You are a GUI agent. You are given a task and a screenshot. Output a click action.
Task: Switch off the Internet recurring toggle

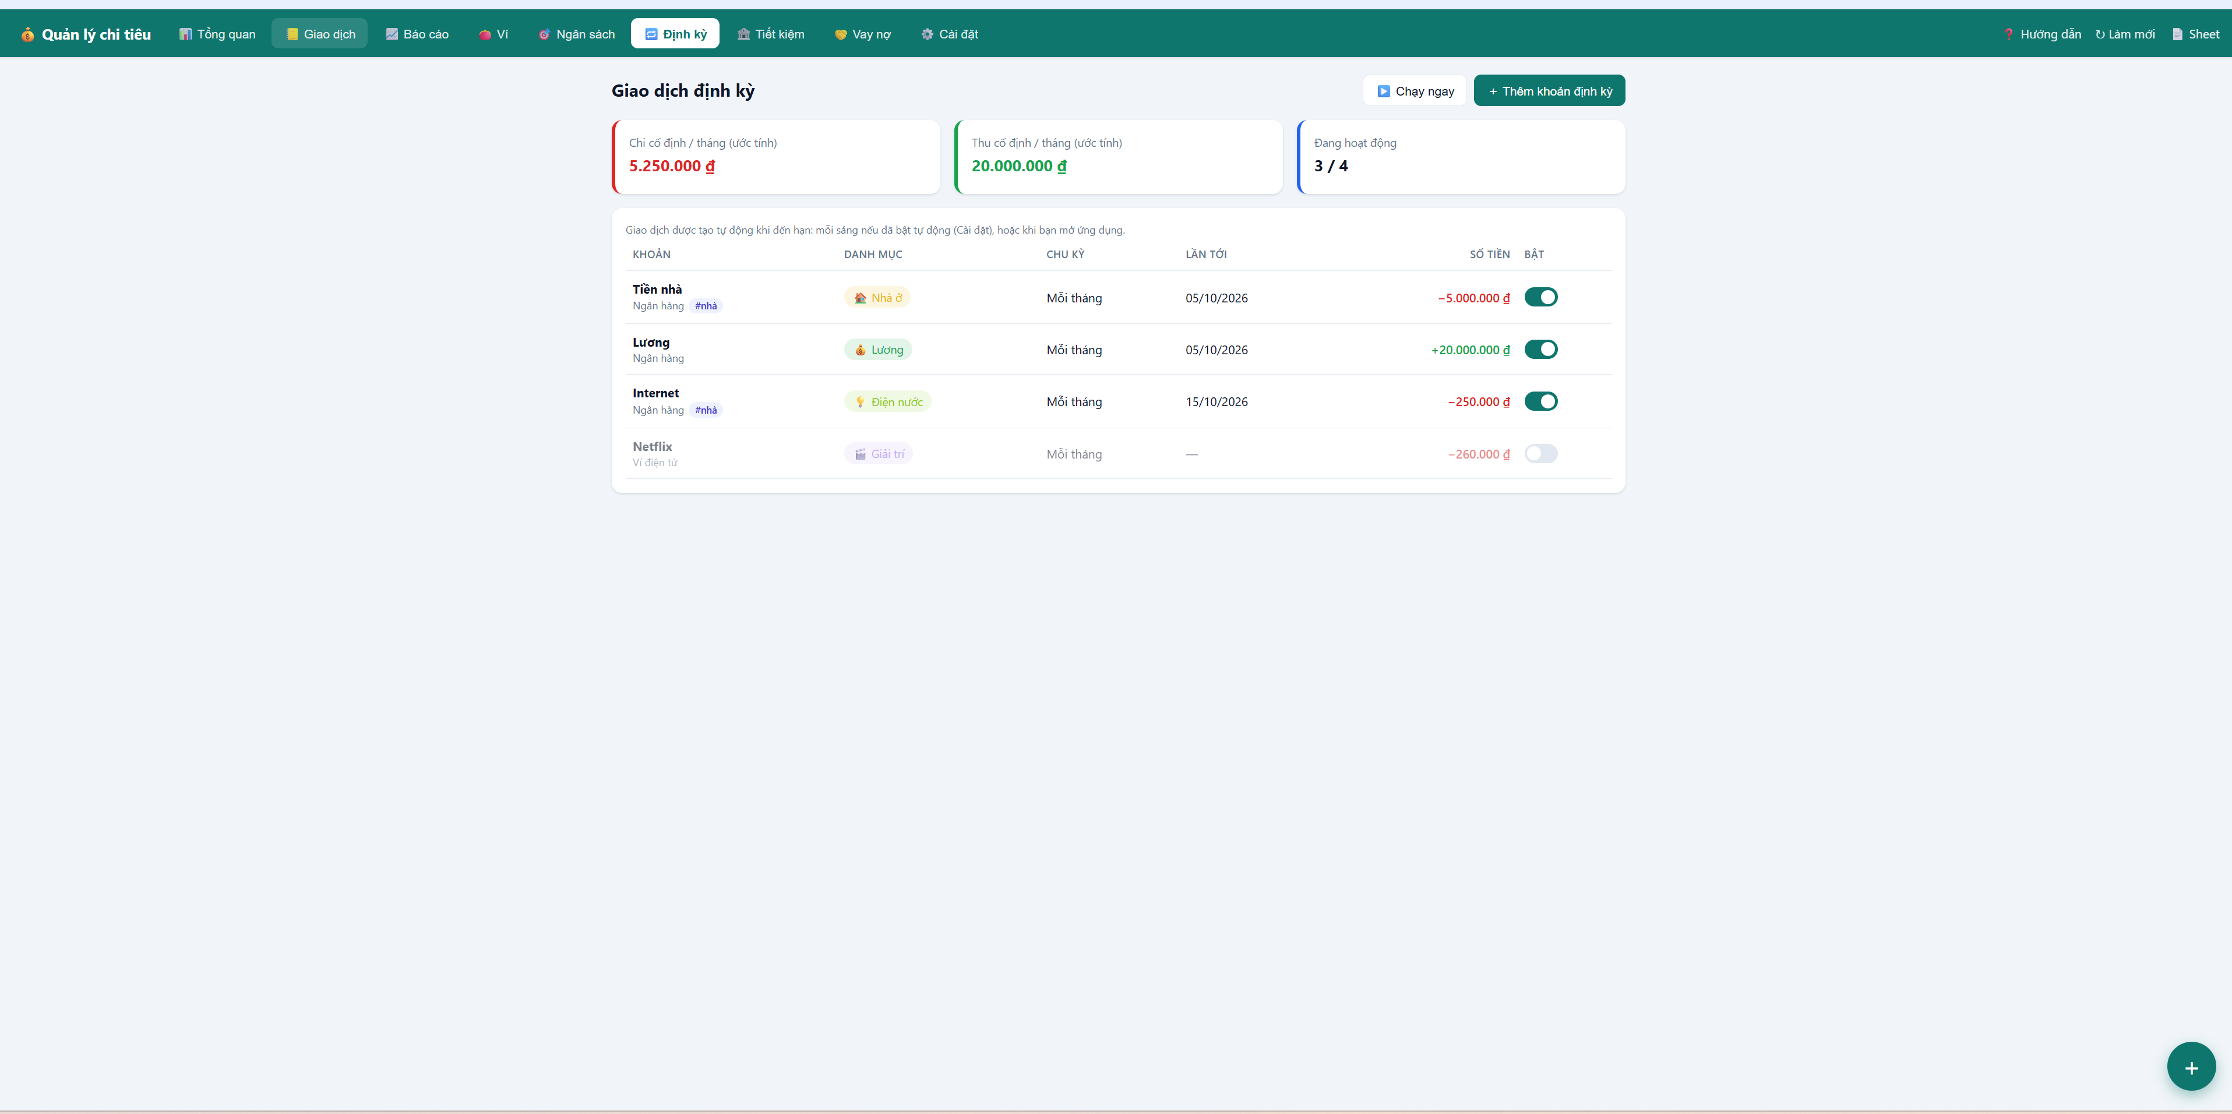[x=1540, y=401]
